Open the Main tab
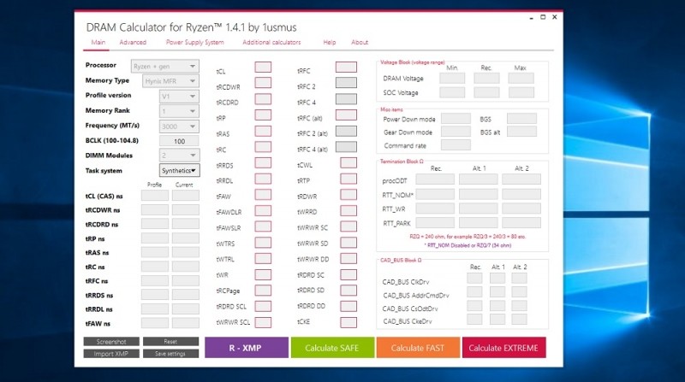 point(98,42)
